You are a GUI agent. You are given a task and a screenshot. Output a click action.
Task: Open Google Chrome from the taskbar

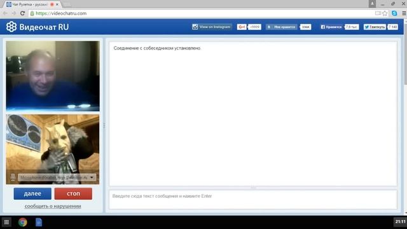click(23, 222)
